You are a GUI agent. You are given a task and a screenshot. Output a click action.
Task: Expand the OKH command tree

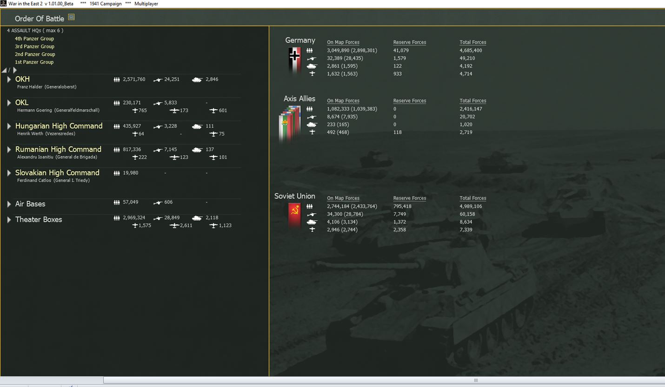click(9, 79)
